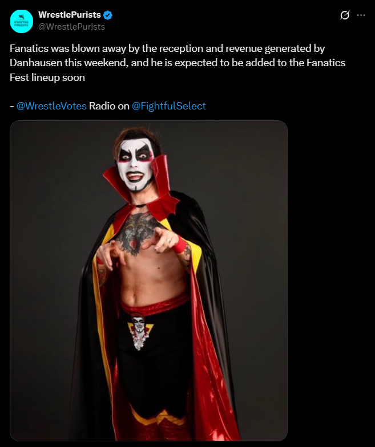Click the line starting "Danhausen this weekend"
This screenshot has height=447, width=375.
178,63
